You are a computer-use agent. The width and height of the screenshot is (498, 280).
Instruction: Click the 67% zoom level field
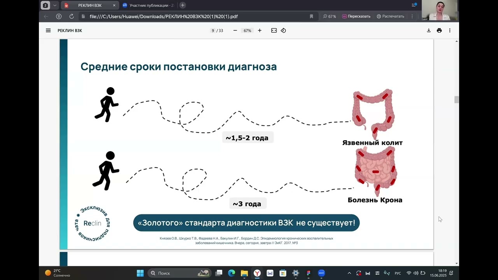pyautogui.click(x=247, y=30)
